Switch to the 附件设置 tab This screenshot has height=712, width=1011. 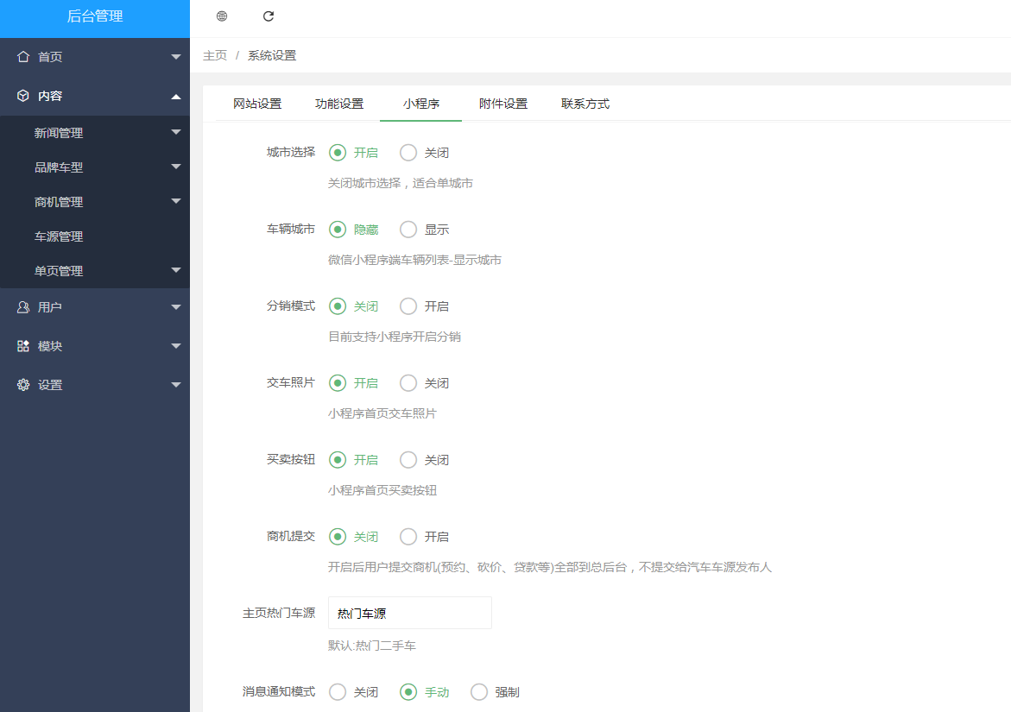coord(503,103)
